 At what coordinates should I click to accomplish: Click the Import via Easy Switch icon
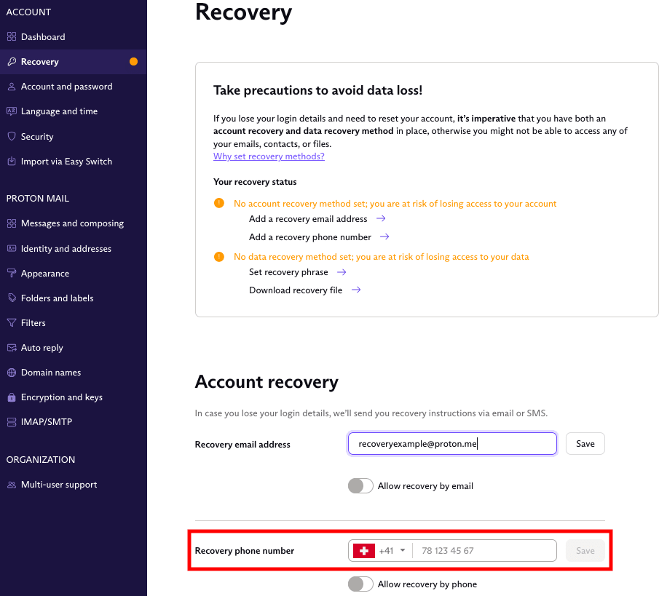point(12,161)
